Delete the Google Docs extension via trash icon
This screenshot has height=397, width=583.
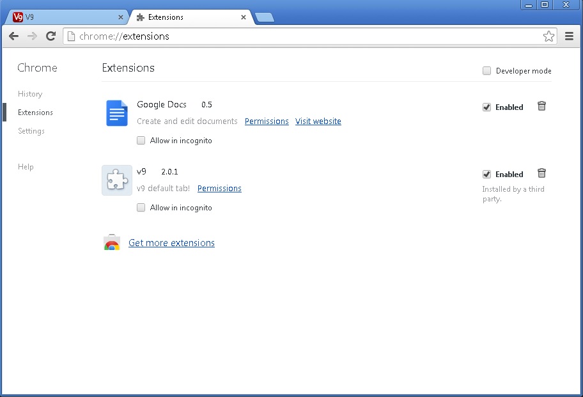tap(541, 106)
